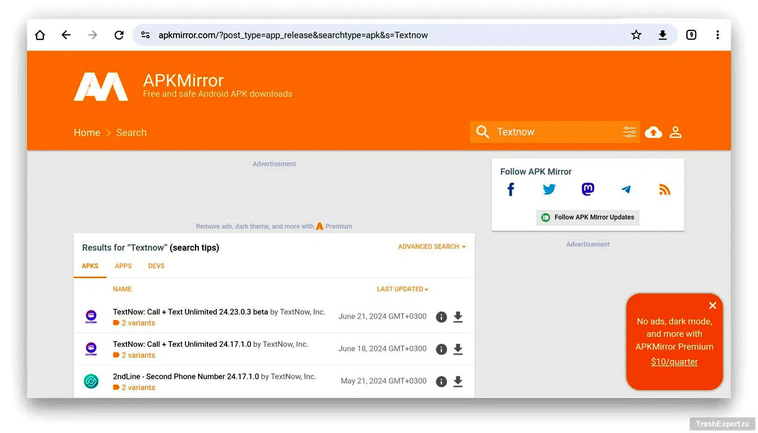Open 2ndLine - Second Phone Number link

pos(186,377)
